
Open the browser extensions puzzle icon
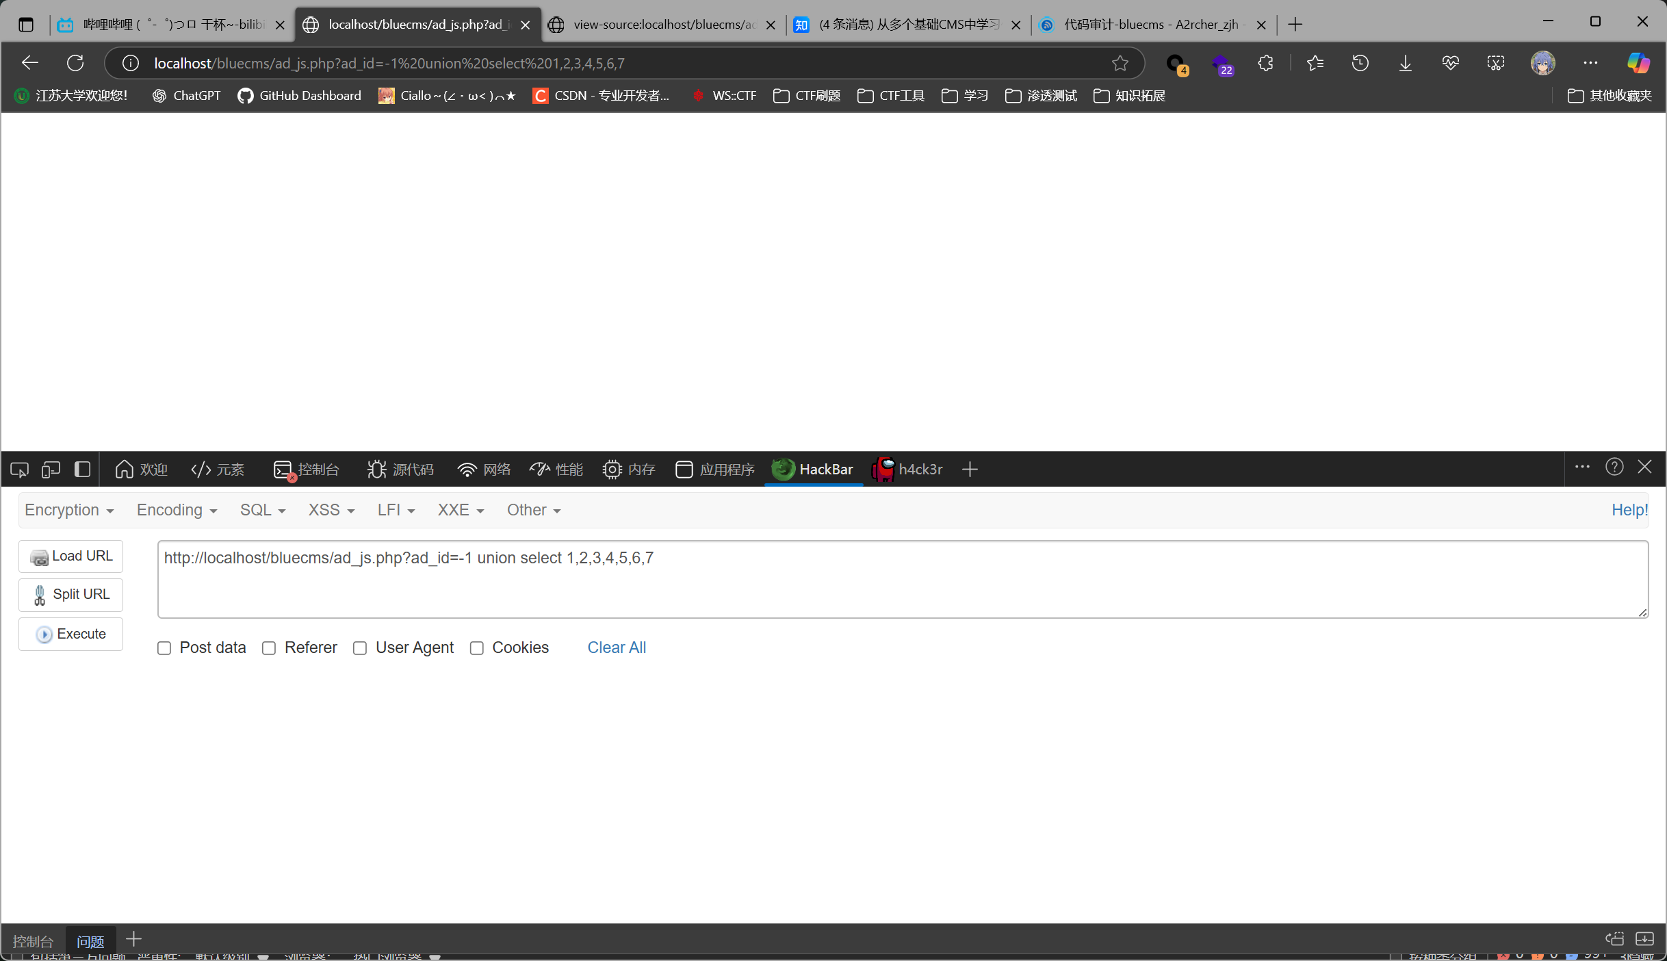[1265, 63]
